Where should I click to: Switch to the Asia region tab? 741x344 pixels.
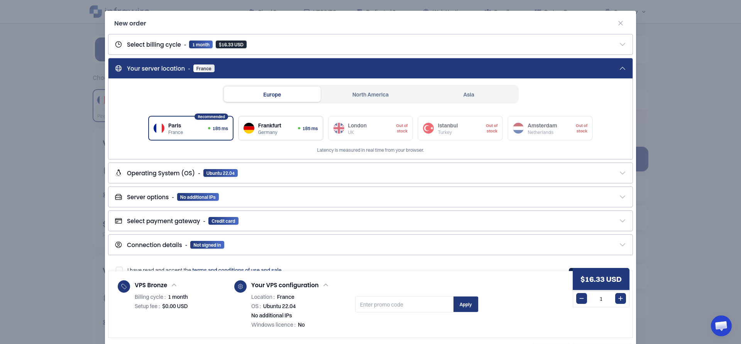tap(469, 94)
